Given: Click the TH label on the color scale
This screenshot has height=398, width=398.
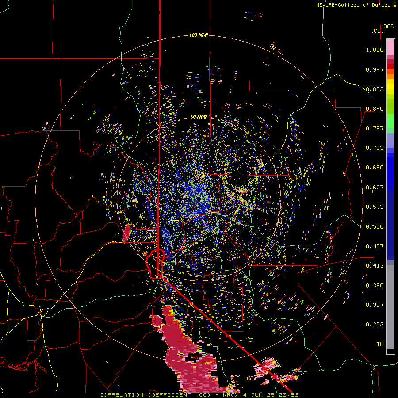Looking at the screenshot, I should [x=380, y=344].
